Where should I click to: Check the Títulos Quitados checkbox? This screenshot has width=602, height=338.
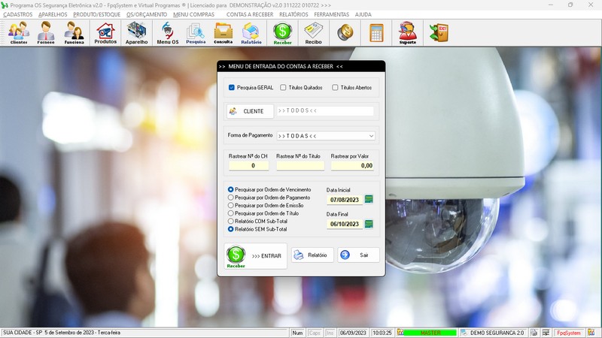(283, 87)
